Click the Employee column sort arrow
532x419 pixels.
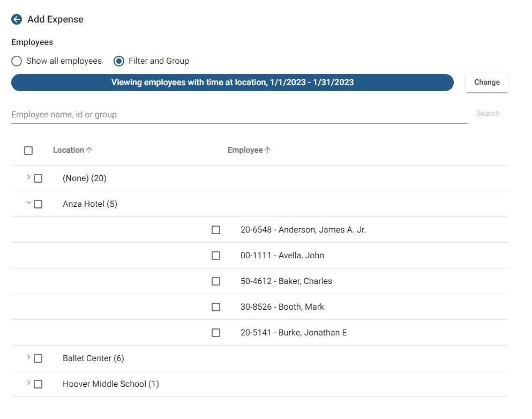click(268, 150)
